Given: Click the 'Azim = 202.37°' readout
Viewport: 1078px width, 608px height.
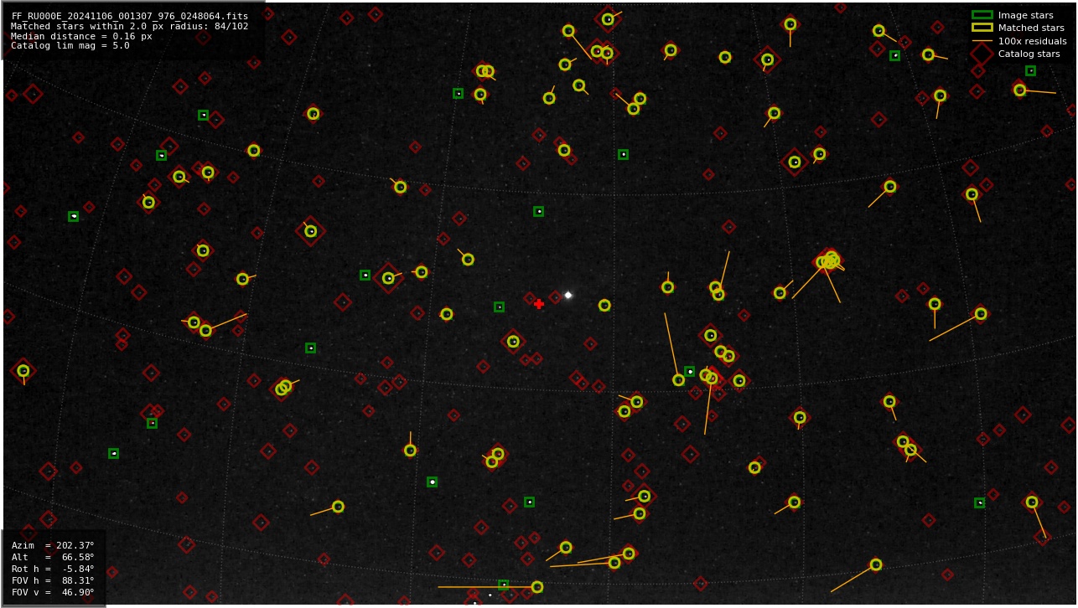Looking at the screenshot, I should click(53, 545).
